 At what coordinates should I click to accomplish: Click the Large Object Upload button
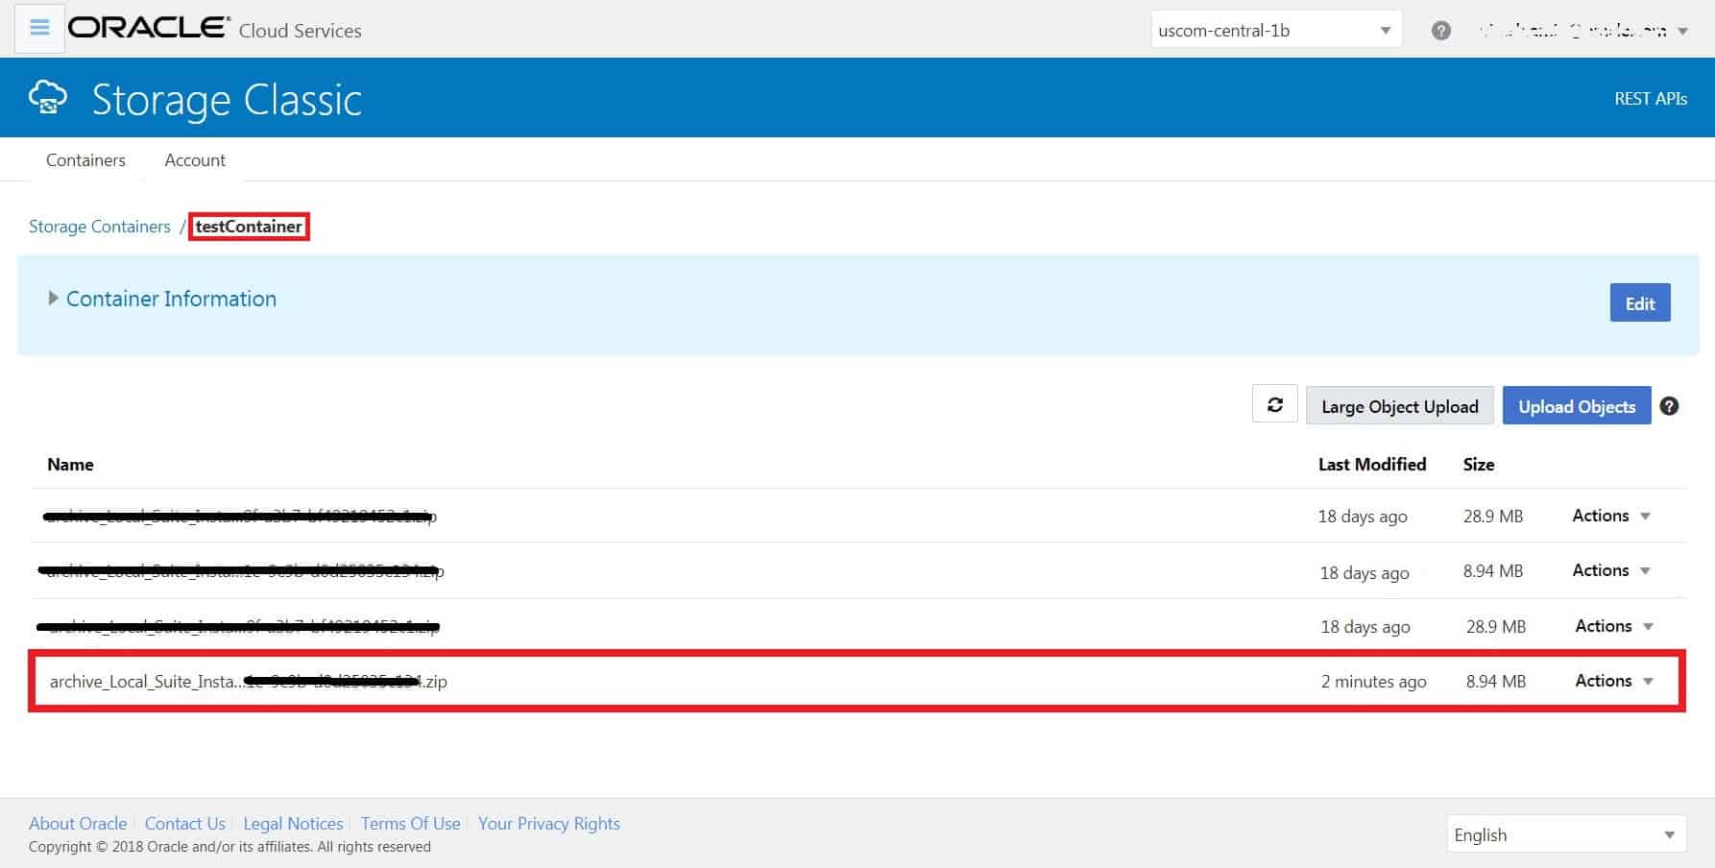pyautogui.click(x=1399, y=406)
